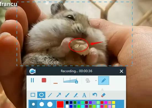Select the Eraser tool

pos(103,95)
